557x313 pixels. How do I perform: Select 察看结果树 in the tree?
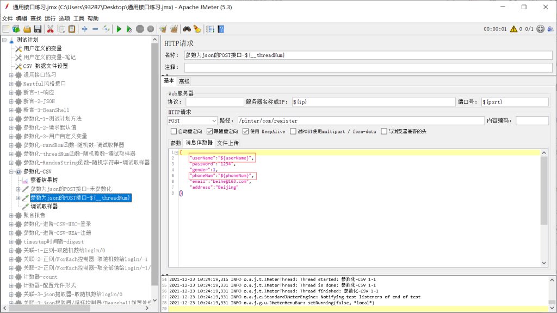click(x=44, y=180)
